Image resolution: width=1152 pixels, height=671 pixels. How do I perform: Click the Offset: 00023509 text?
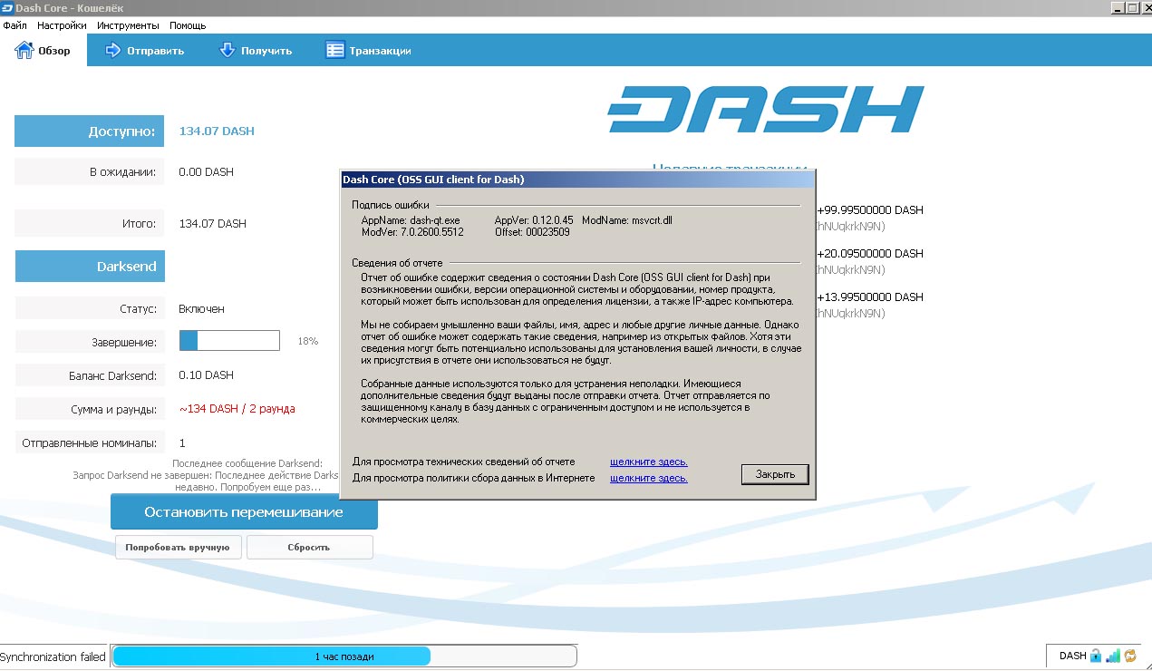click(x=532, y=232)
